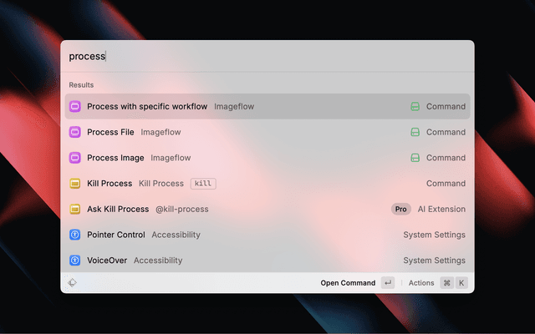Screen dimensions: 535x334
Task: Select the Kill Process command
Action: pos(110,184)
